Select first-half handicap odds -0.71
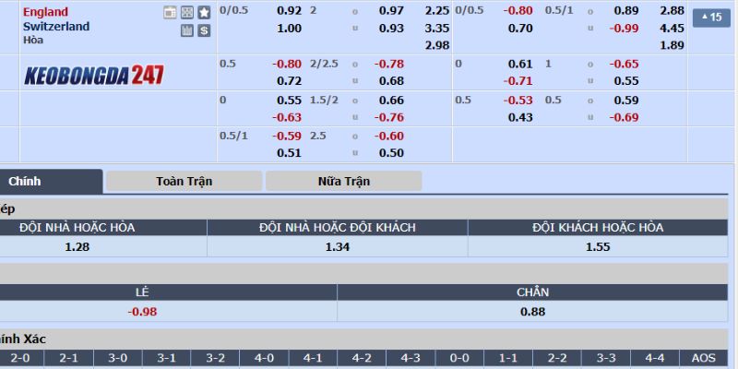738x369 pixels. click(x=518, y=81)
